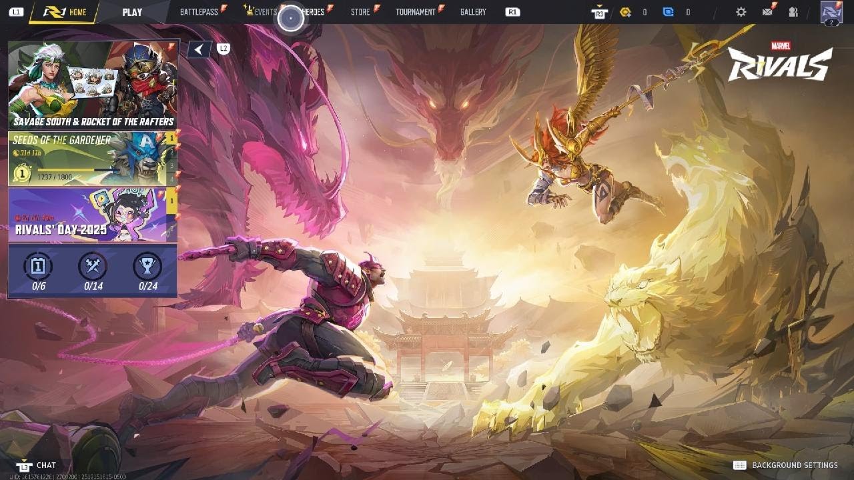Viewport: 854px width, 480px height.
Task: Click the Background Settings keyboard icon
Action: click(739, 465)
